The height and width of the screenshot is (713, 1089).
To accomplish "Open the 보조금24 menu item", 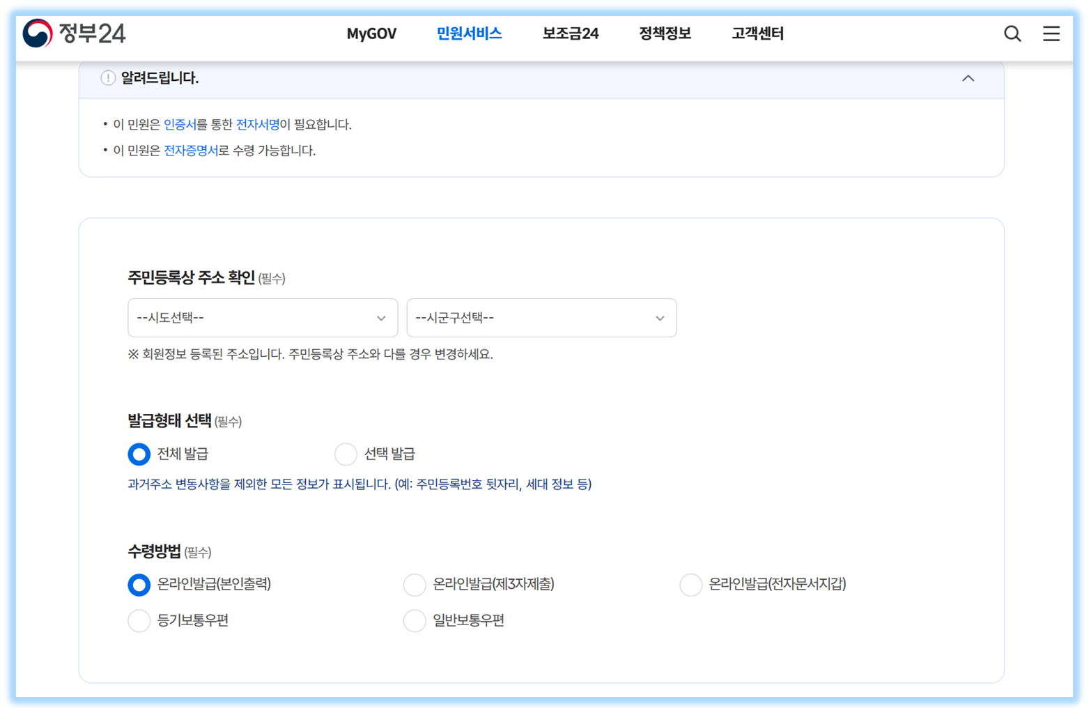I will pos(571,33).
